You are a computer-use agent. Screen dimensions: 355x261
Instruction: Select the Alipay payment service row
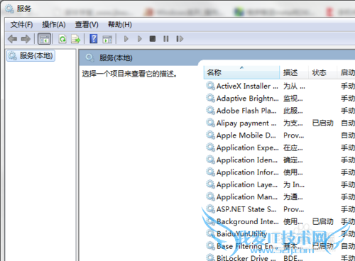280,123
